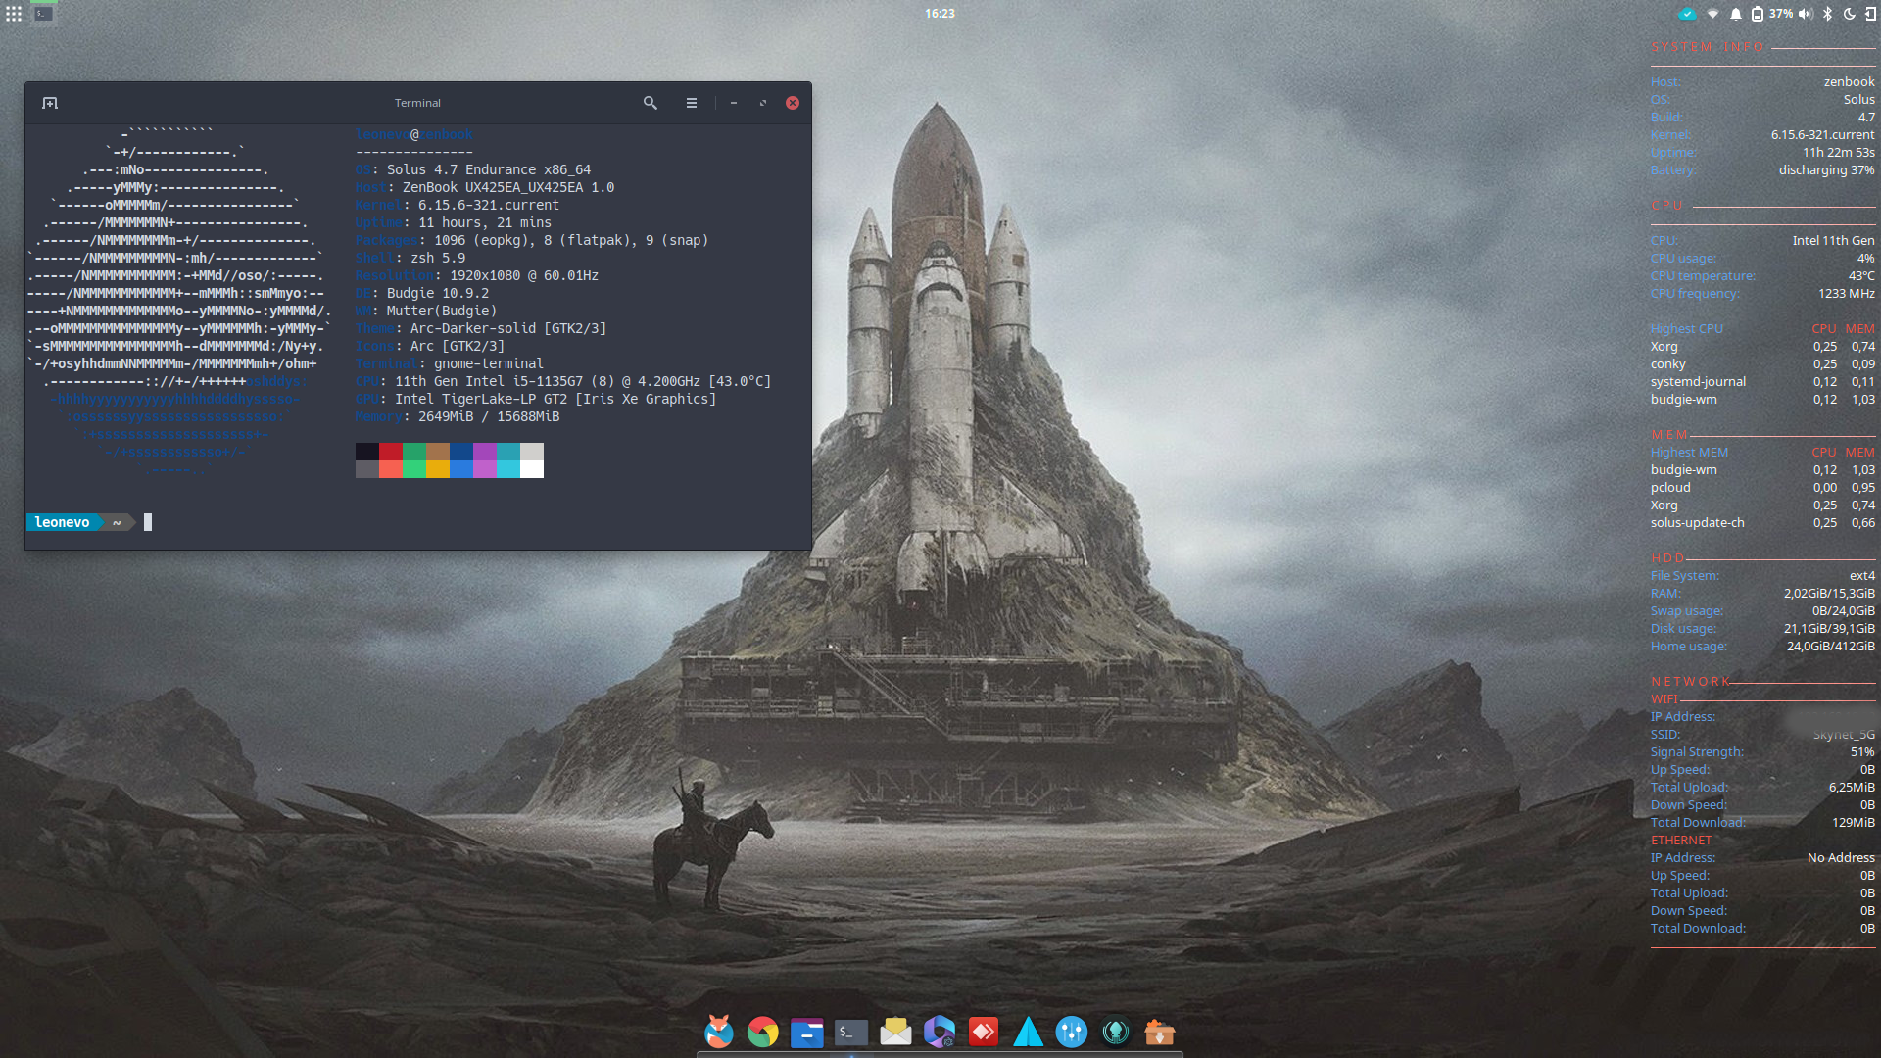Open the Software Center package icon

tap(1160, 1032)
